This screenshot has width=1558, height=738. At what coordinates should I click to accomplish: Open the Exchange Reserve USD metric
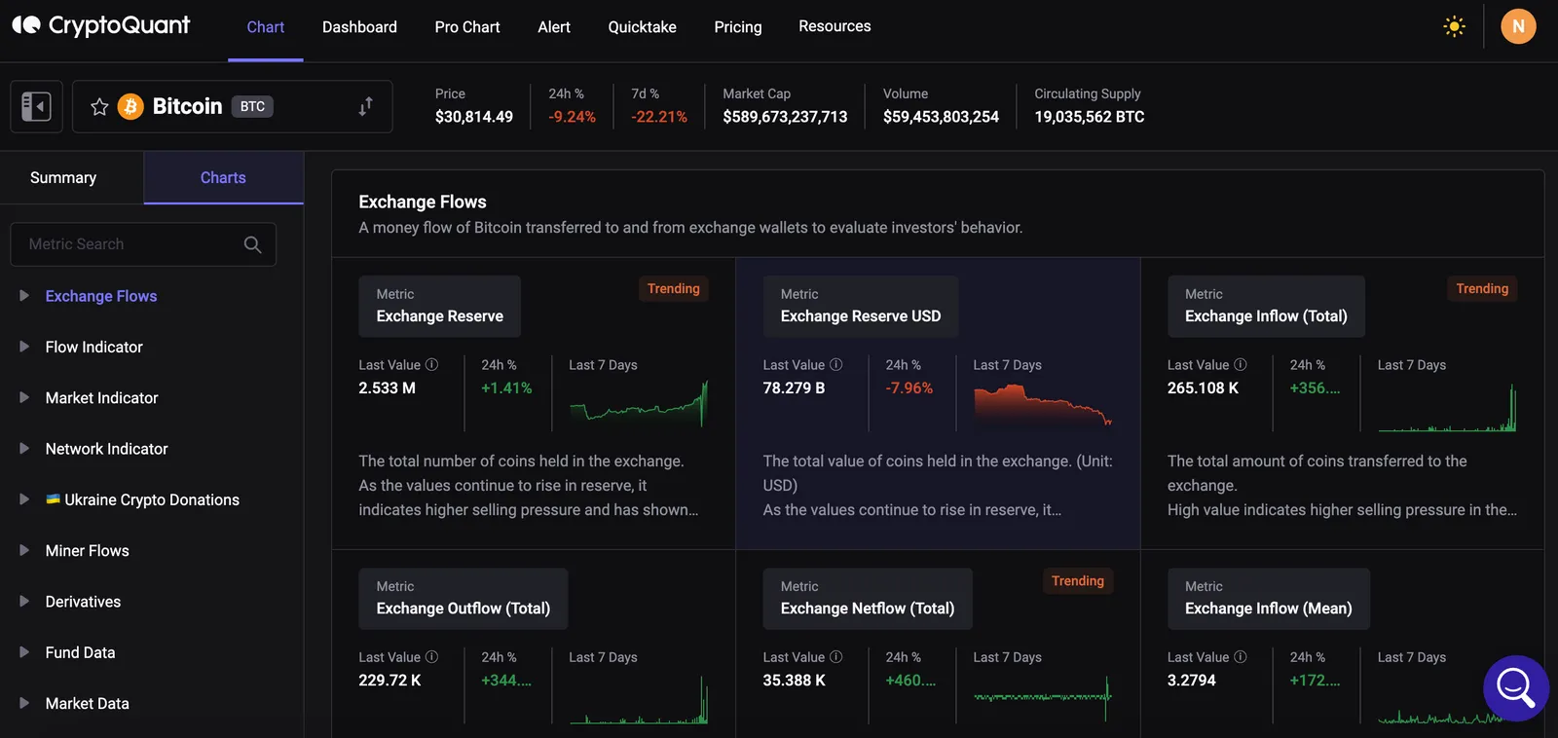click(x=861, y=307)
